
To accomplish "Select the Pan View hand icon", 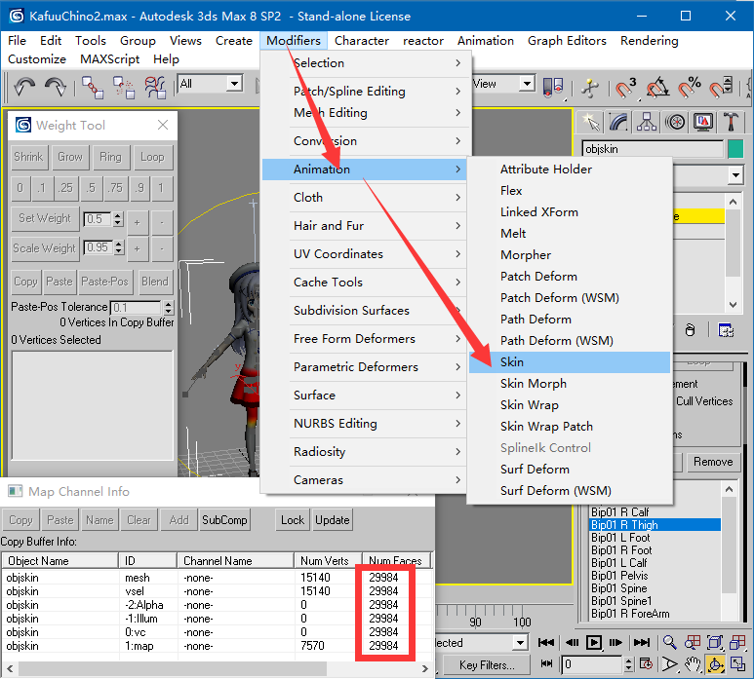I will [x=693, y=664].
